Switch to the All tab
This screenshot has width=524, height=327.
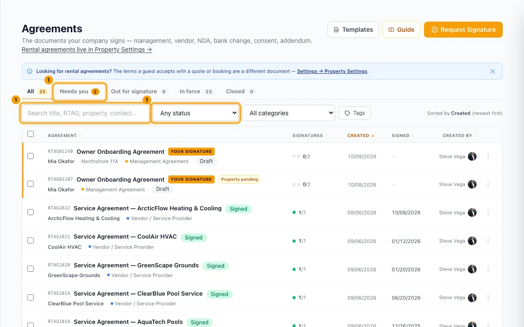[x=37, y=91]
